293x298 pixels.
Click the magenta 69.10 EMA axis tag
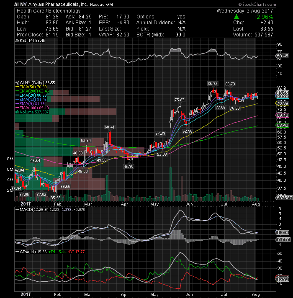tap(283, 116)
